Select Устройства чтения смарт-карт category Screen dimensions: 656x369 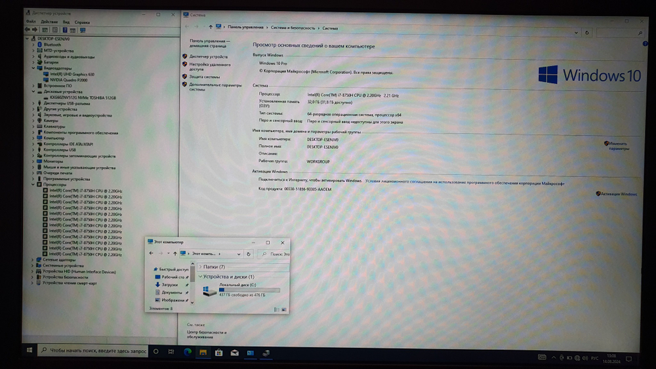click(x=70, y=283)
